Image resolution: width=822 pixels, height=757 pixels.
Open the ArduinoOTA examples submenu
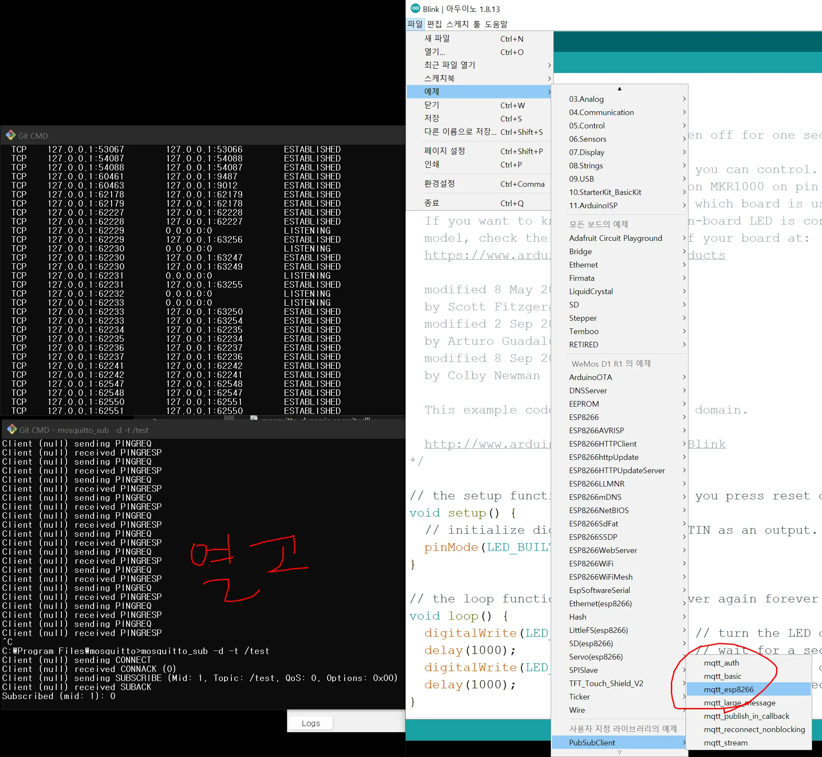coord(619,377)
